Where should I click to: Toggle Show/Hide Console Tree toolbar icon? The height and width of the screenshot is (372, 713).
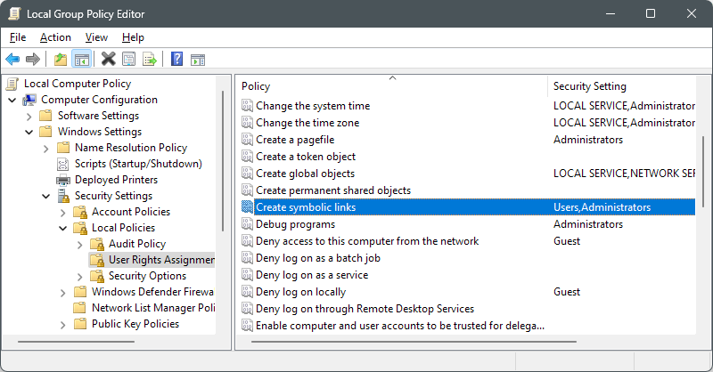82,59
